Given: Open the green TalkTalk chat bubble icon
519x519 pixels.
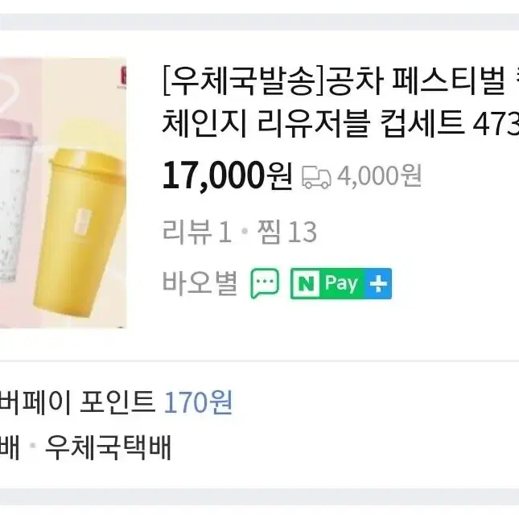Looking at the screenshot, I should [265, 284].
